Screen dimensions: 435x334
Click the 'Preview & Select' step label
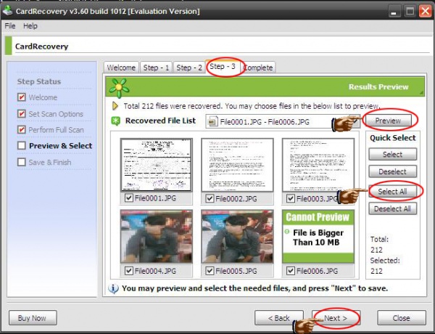(60, 146)
